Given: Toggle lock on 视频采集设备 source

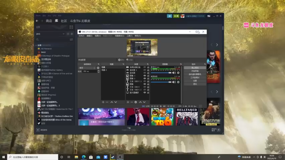Looking at the screenshot, I should pyautogui.click(x=148, y=67).
